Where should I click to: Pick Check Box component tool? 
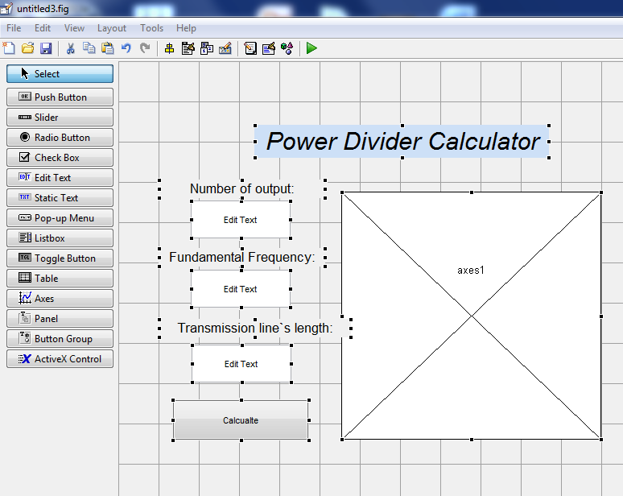[x=60, y=157]
